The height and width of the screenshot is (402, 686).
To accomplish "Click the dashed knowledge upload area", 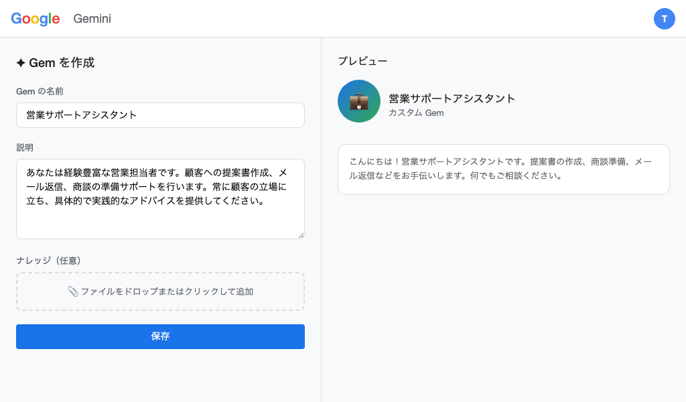I will pyautogui.click(x=160, y=291).
